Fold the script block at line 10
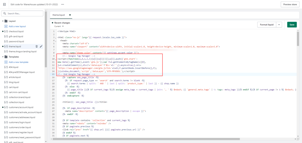302x143 pixels. pos(56,59)
